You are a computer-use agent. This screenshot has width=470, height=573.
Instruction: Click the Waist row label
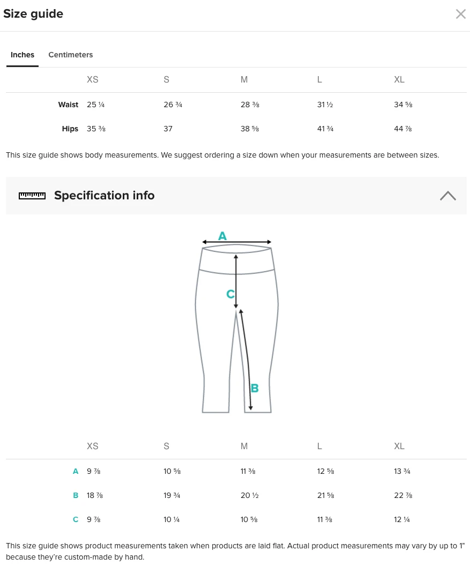[x=68, y=105]
